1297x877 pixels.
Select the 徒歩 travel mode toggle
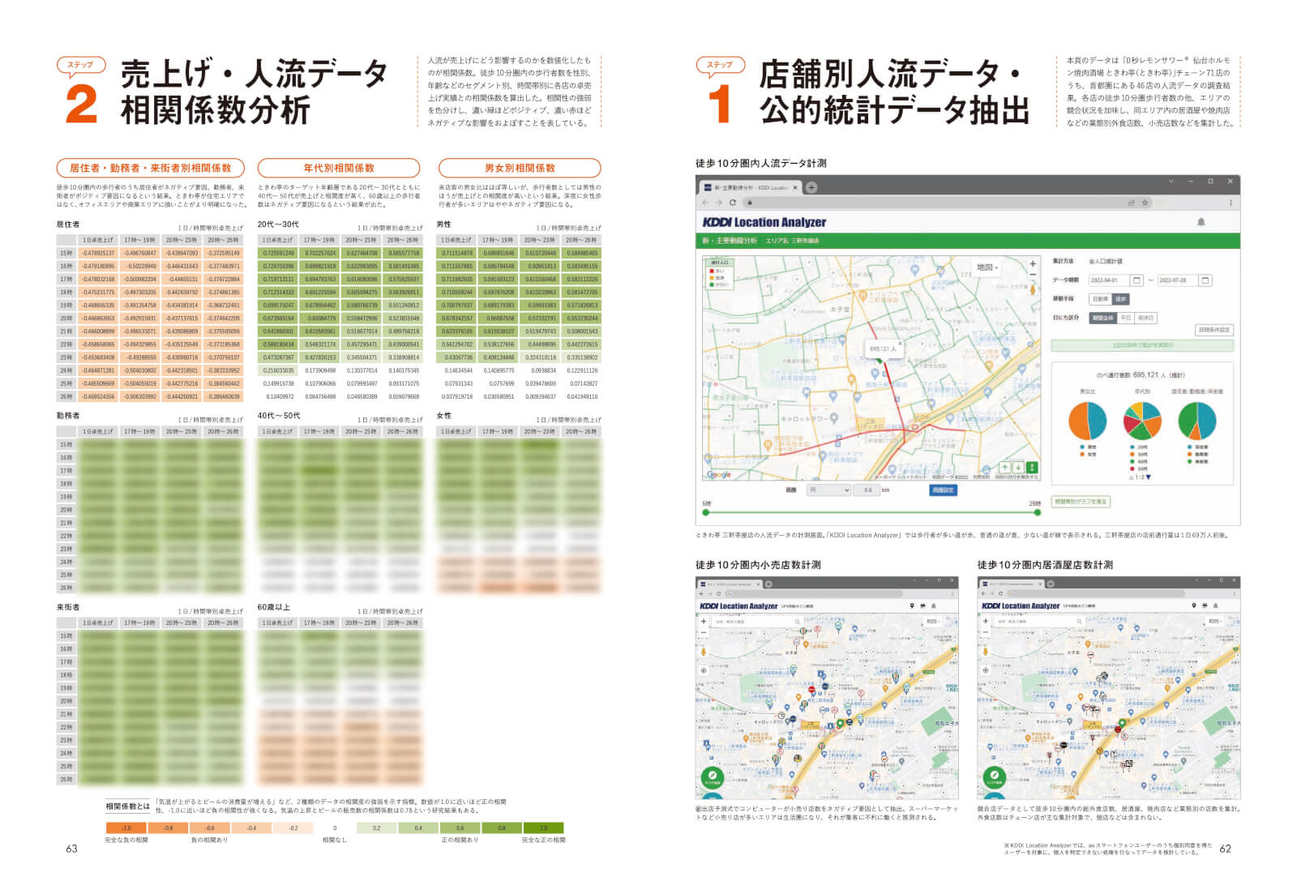[1120, 299]
